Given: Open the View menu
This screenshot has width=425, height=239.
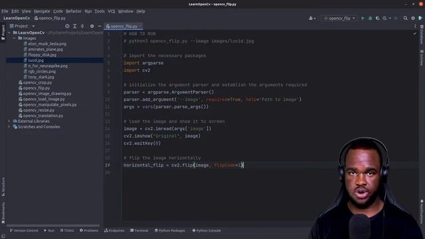Looking at the screenshot, I should [27, 11].
